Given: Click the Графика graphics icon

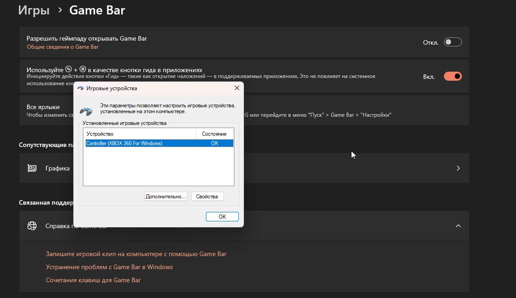Looking at the screenshot, I should [32, 168].
